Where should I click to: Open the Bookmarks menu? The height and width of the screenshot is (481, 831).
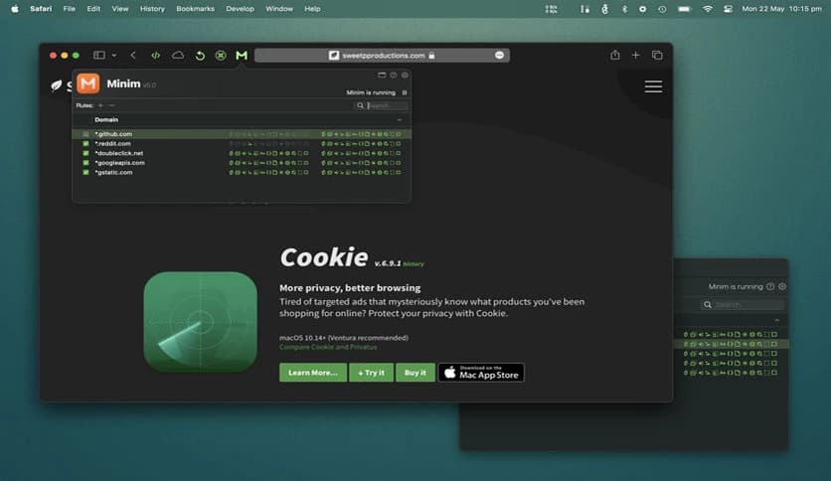196,9
